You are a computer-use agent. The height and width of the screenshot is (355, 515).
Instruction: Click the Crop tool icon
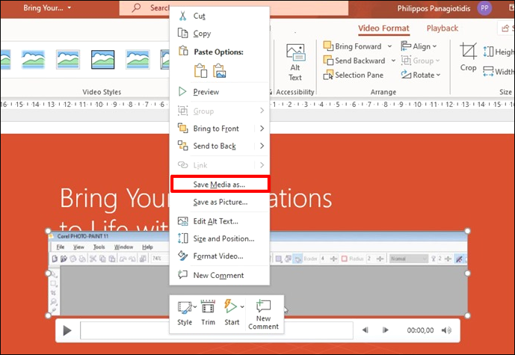468,56
